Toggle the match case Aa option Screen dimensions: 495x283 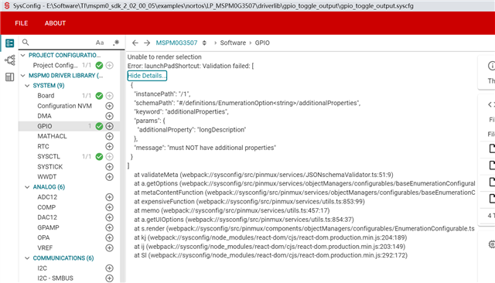[x=100, y=43]
